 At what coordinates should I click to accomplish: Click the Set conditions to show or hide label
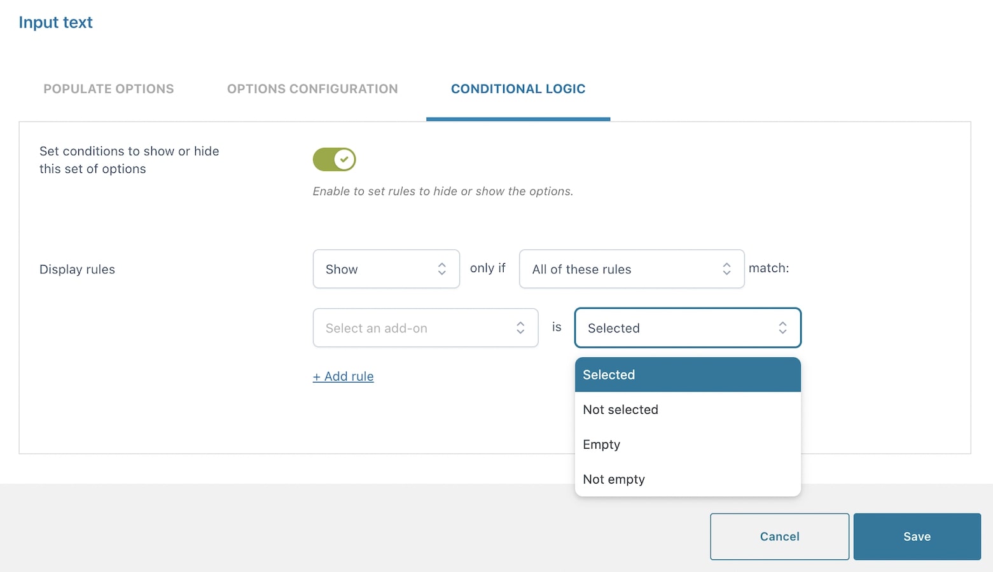(129, 160)
